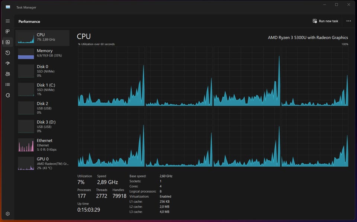The height and width of the screenshot is (222, 357).
Task: Click the Ethernet S: 0 R: 0 Kbps text
Action: click(47, 150)
